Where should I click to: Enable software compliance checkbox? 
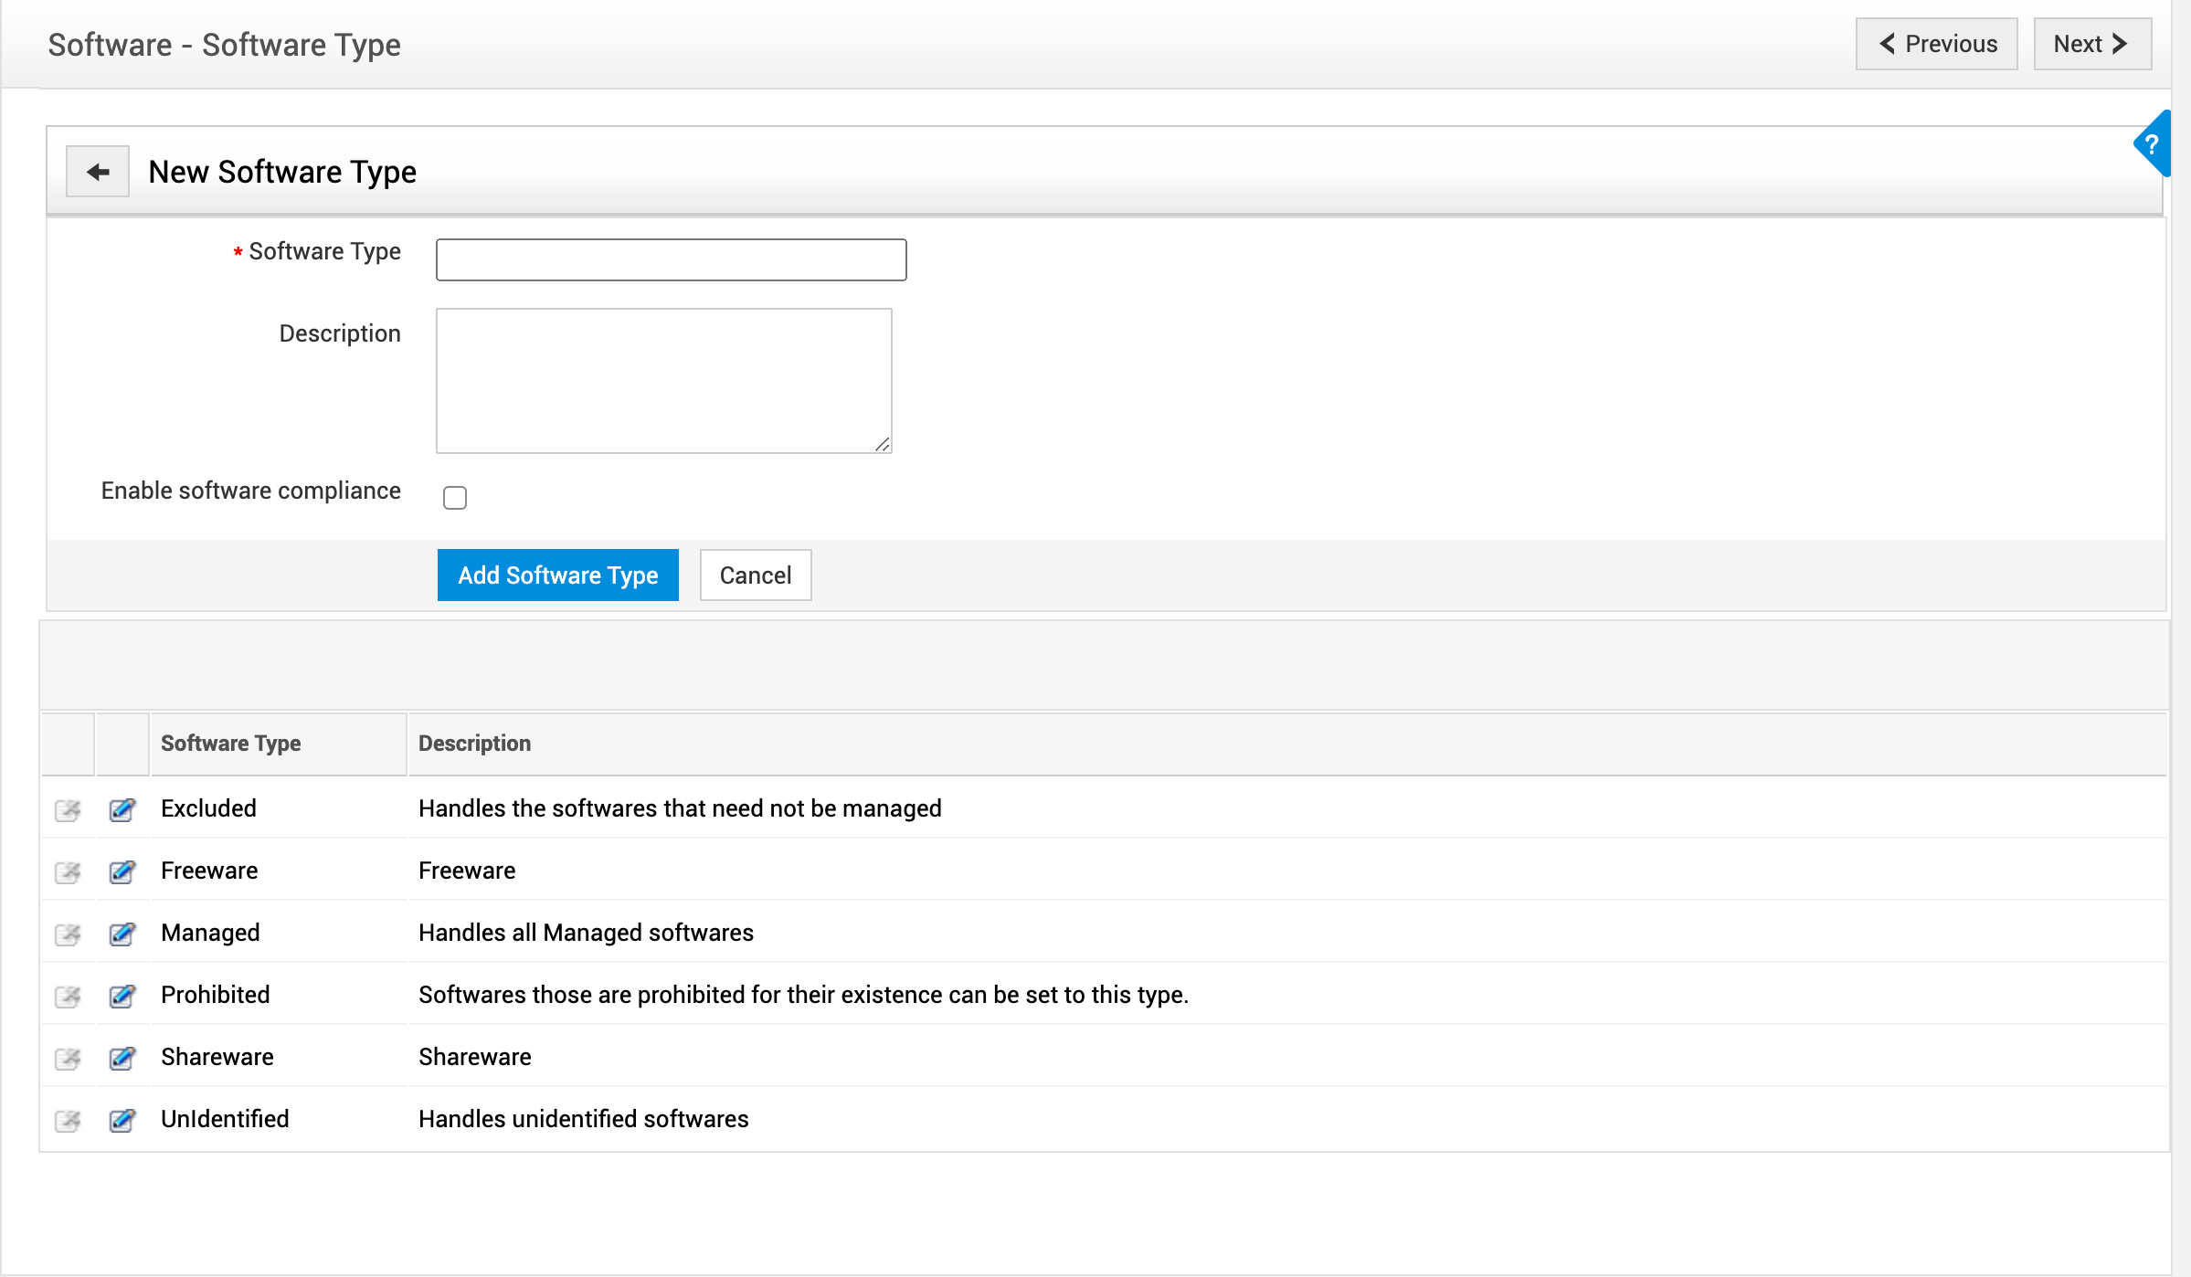coord(456,492)
